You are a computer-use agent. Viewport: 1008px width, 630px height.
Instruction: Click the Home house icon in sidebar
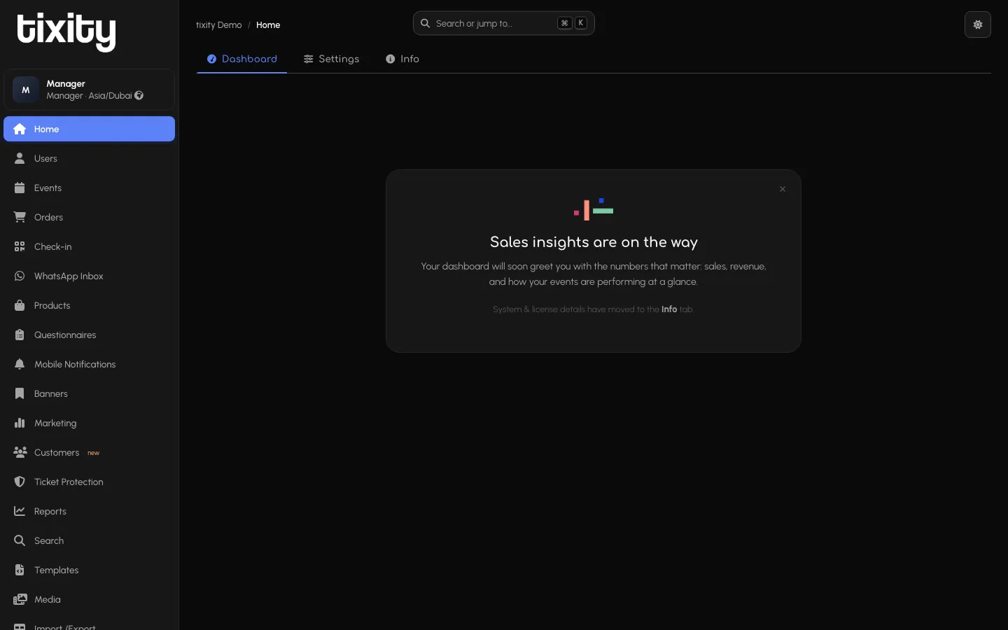click(20, 129)
